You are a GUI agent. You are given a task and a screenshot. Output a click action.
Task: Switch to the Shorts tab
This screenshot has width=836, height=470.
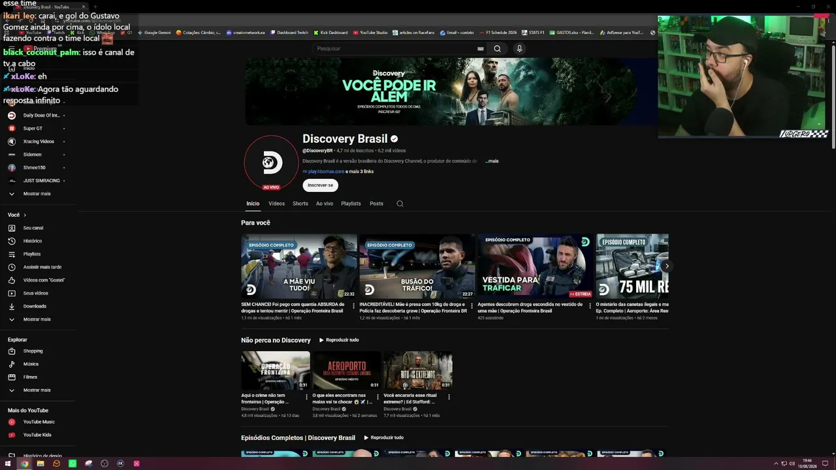(x=300, y=204)
